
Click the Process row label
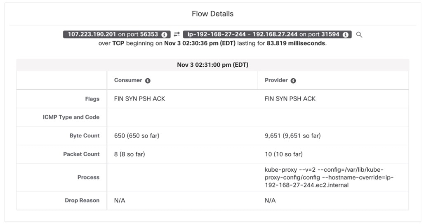click(88, 177)
